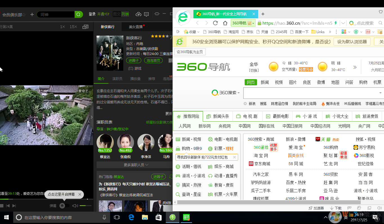Select the 演职员 tab
The width and height of the screenshot is (384, 224).
(117, 79)
